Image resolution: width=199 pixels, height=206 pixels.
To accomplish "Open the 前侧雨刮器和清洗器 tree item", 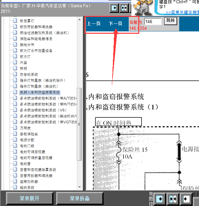I will [36, 27].
